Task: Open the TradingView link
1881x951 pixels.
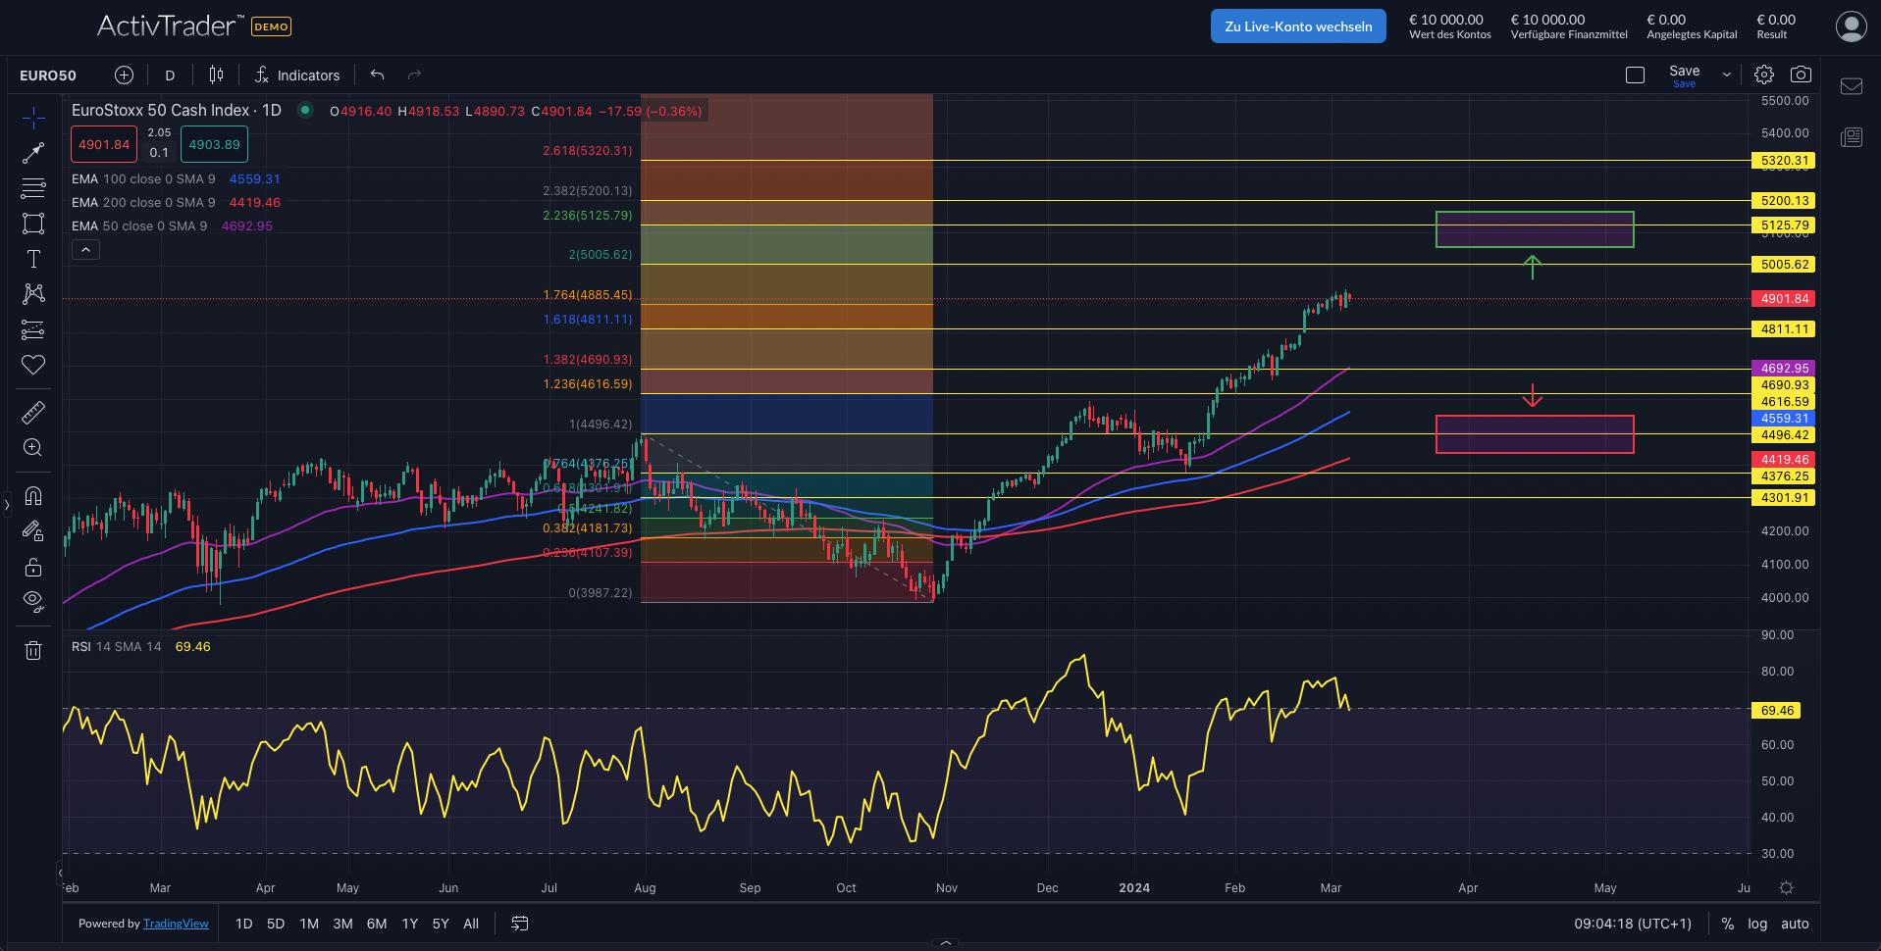Action: coord(176,924)
